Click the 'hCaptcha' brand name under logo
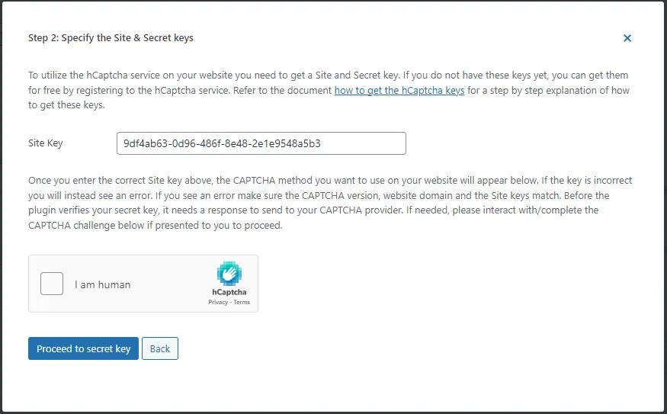Image resolution: width=667 pixels, height=414 pixels. click(x=229, y=292)
